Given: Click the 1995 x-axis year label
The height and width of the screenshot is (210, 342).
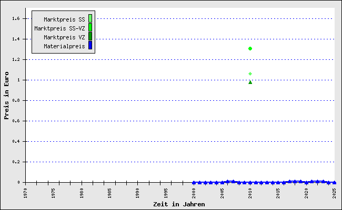Looking at the screenshot, I should click(x=166, y=193).
